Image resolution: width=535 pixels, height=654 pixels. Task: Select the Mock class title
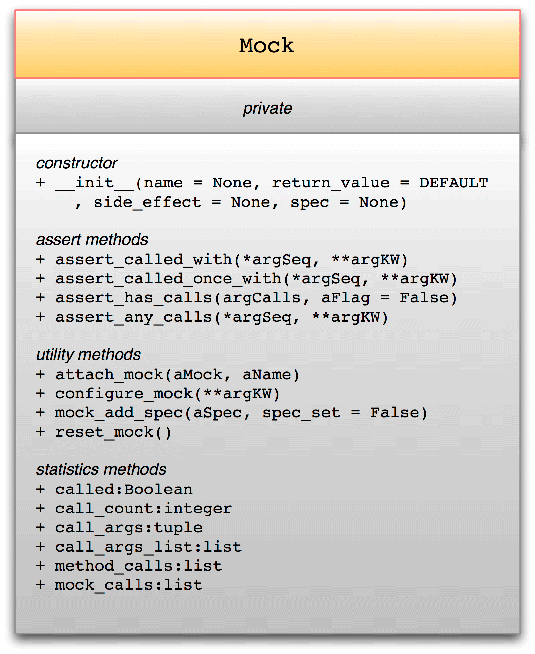pyautogui.click(x=267, y=45)
